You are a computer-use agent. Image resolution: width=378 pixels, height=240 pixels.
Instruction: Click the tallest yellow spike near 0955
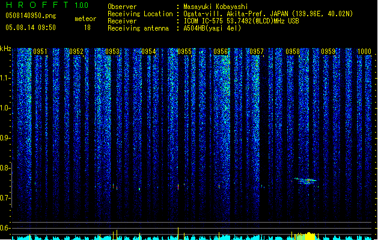pos(178,233)
